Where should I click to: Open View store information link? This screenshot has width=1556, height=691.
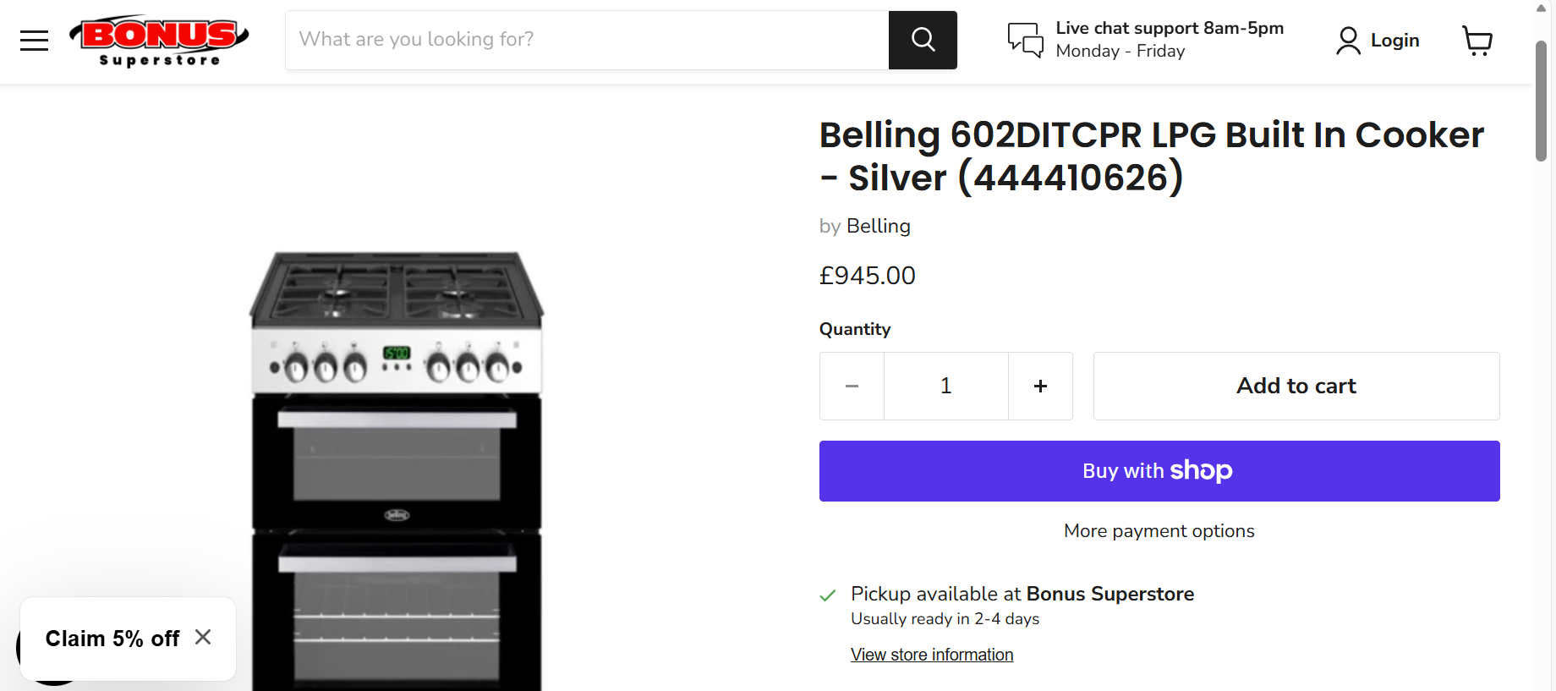pyautogui.click(x=931, y=655)
